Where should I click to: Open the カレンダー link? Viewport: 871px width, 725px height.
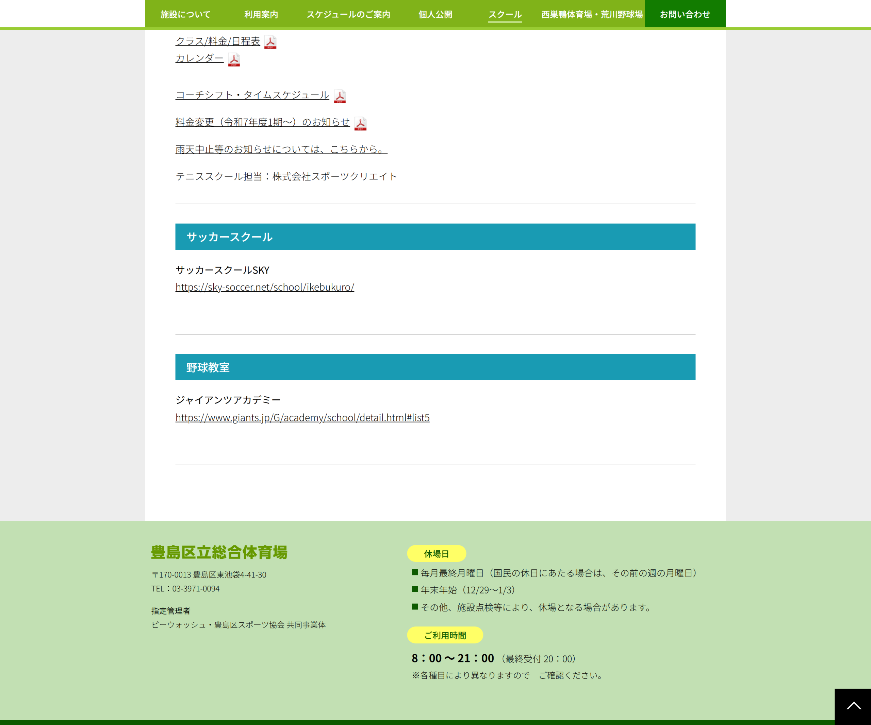199,58
